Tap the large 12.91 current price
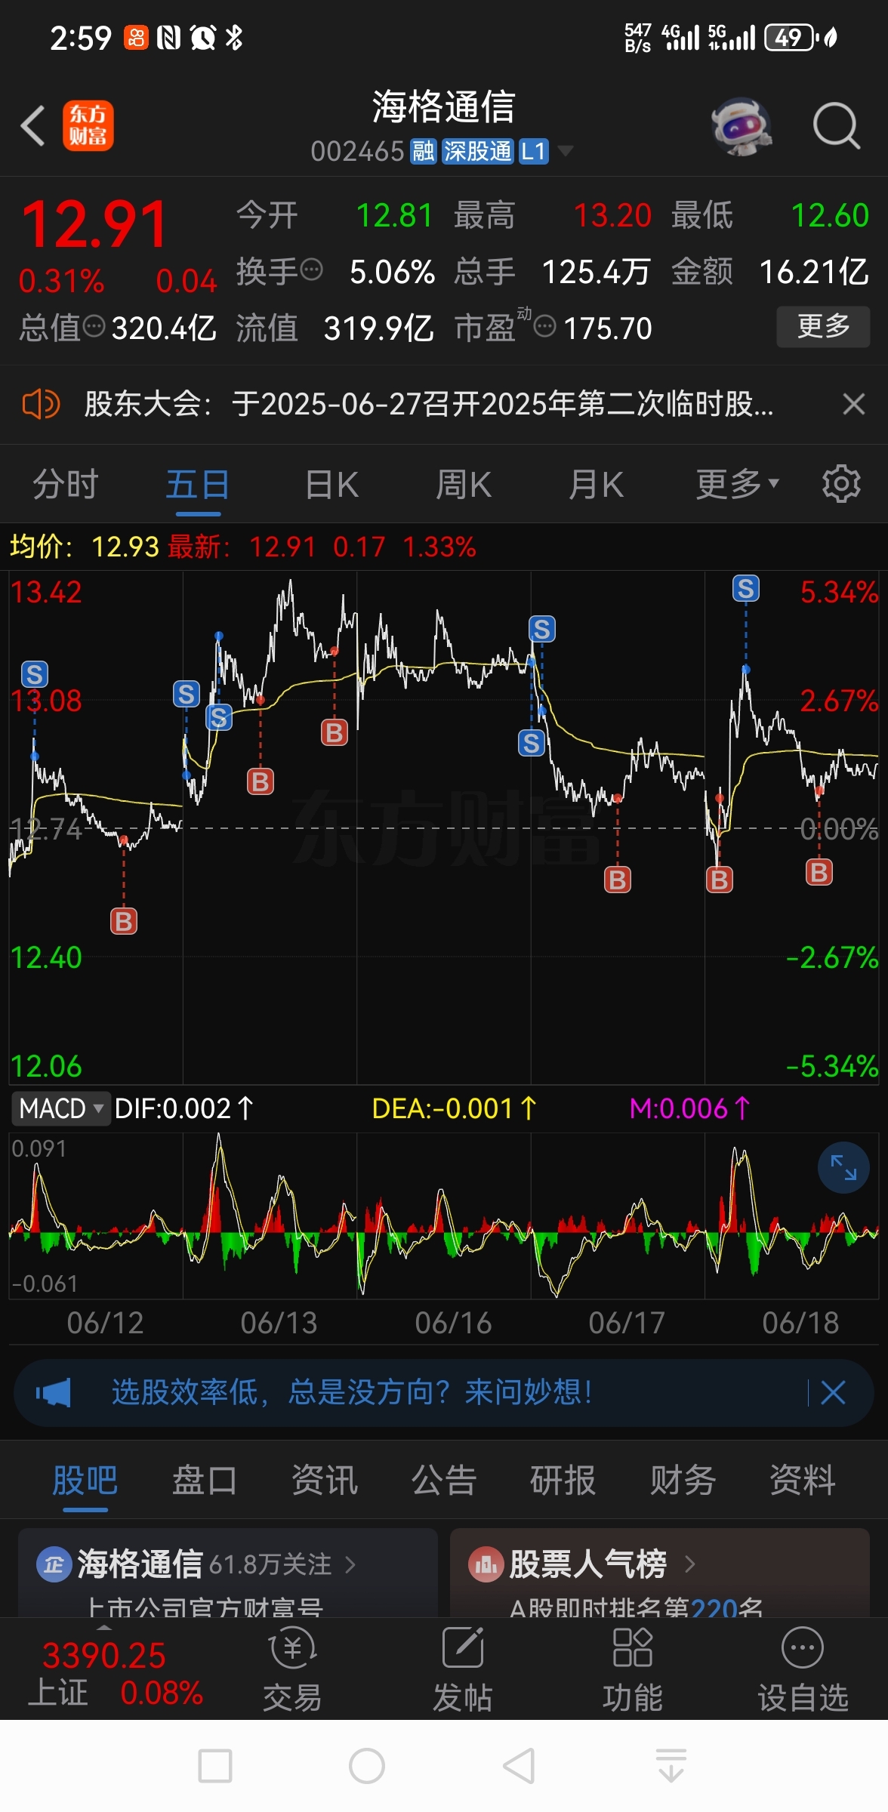Image resolution: width=888 pixels, height=1812 pixels. [94, 223]
